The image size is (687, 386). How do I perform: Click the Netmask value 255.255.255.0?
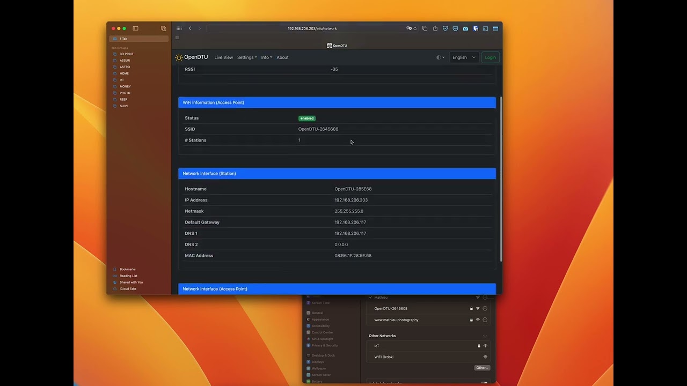point(349,211)
